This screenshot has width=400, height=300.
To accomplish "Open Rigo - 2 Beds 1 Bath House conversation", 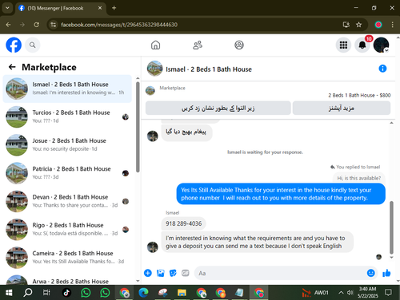I will 67,230.
